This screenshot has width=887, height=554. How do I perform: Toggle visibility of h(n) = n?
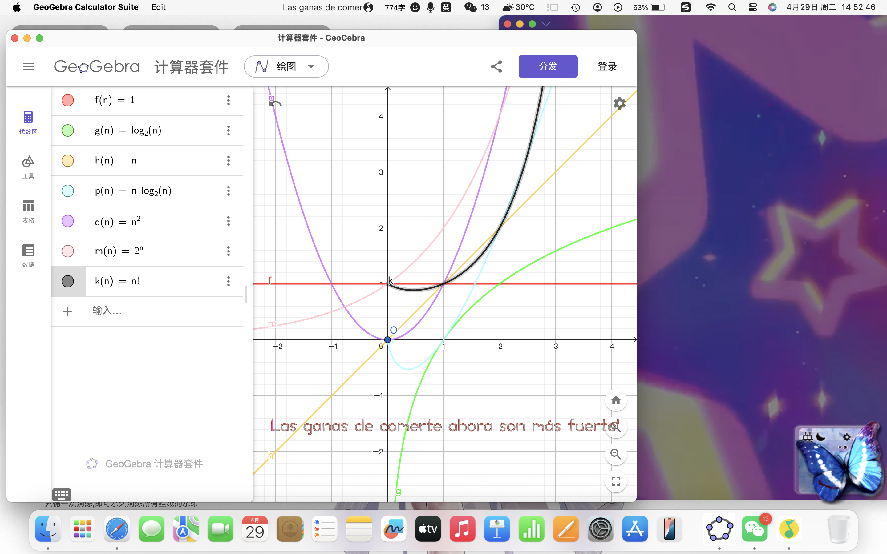(68, 160)
